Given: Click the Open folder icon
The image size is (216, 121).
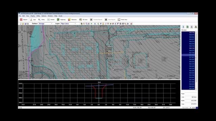Looking at the screenshot, I should click(x=23, y=24).
